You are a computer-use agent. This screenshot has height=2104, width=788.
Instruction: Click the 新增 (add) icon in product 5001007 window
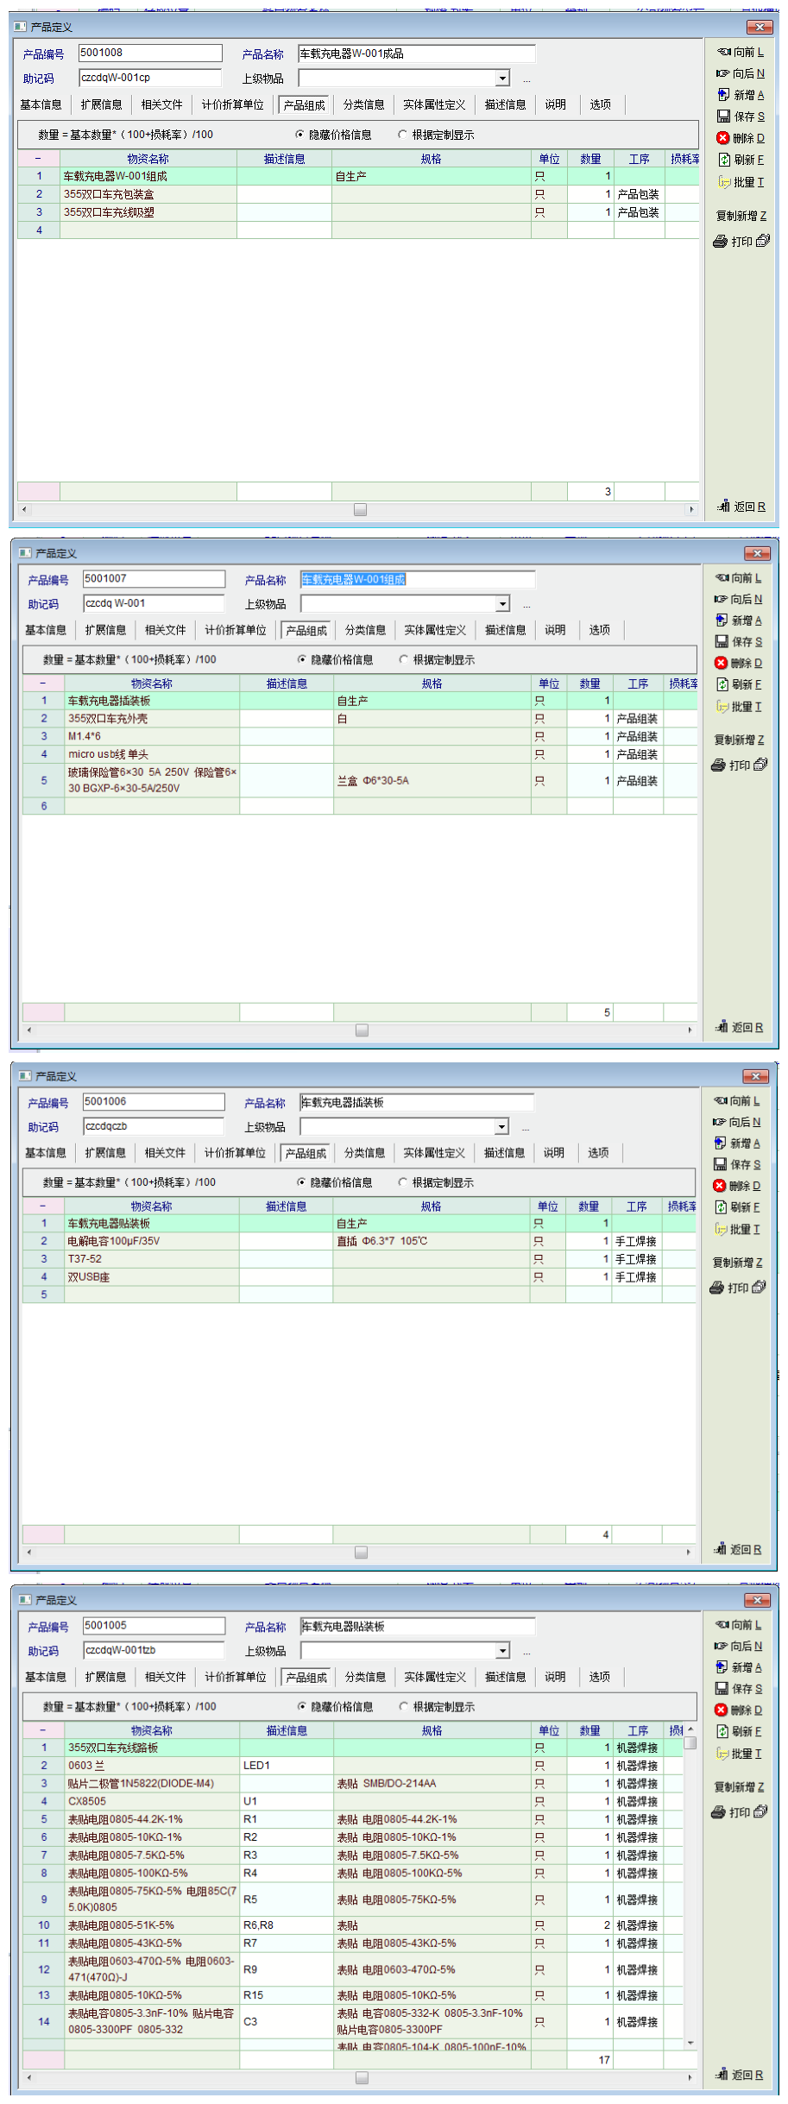pos(722,620)
